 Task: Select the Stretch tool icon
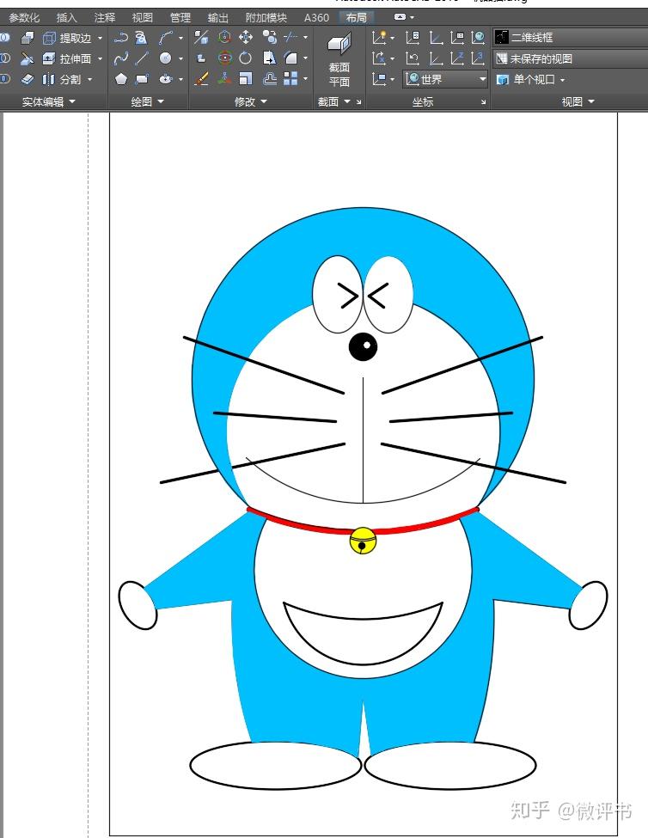pyautogui.click(x=270, y=58)
